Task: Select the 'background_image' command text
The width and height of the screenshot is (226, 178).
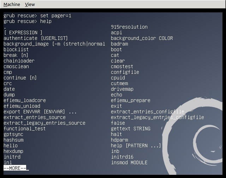Action: [26, 44]
